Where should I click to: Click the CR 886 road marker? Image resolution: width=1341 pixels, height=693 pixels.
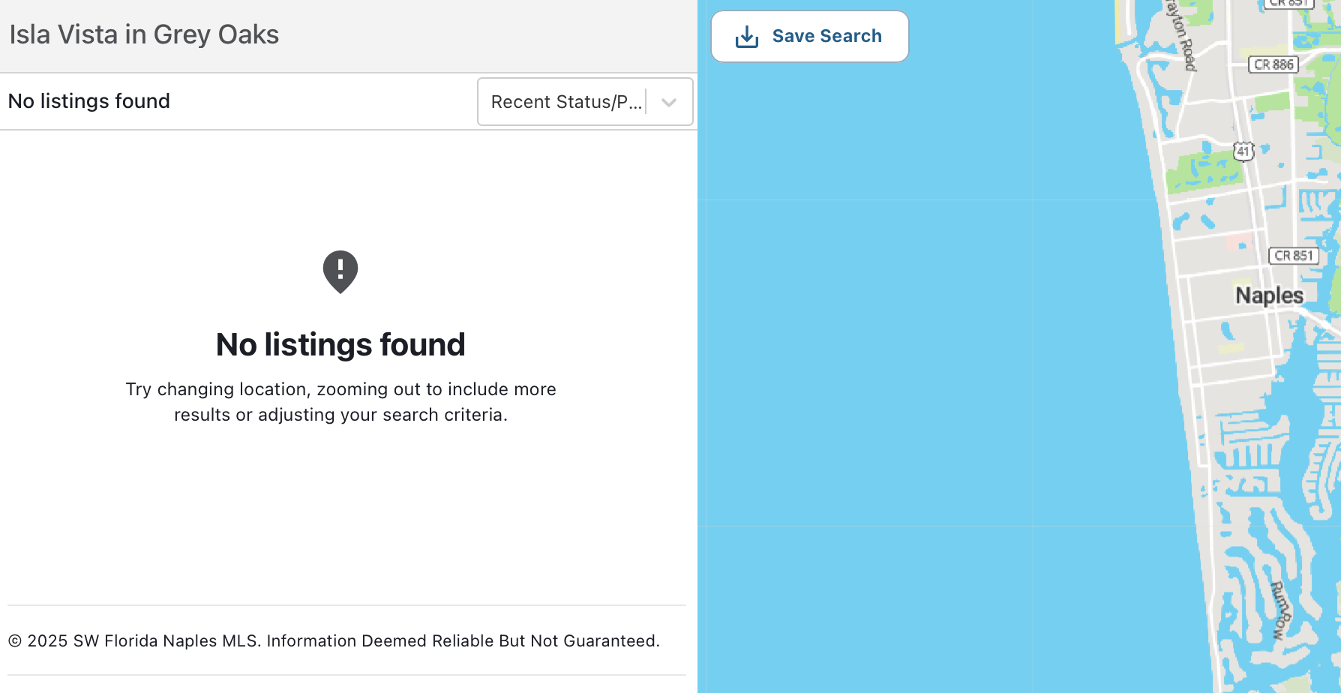1273,64
